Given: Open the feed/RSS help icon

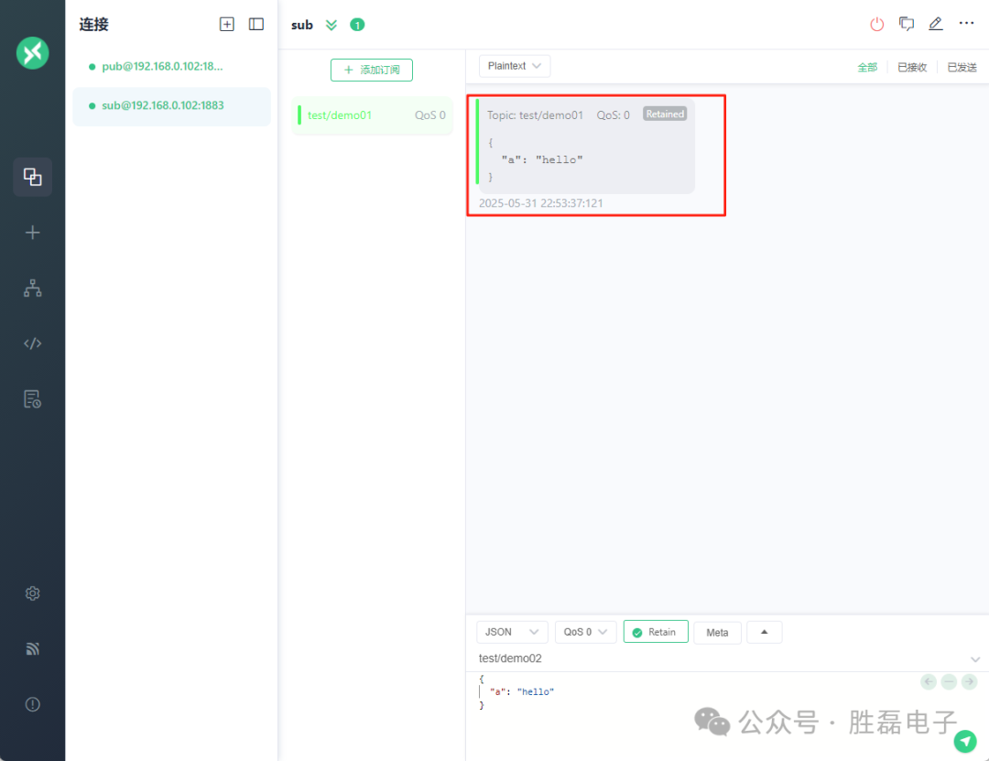Looking at the screenshot, I should (x=32, y=648).
